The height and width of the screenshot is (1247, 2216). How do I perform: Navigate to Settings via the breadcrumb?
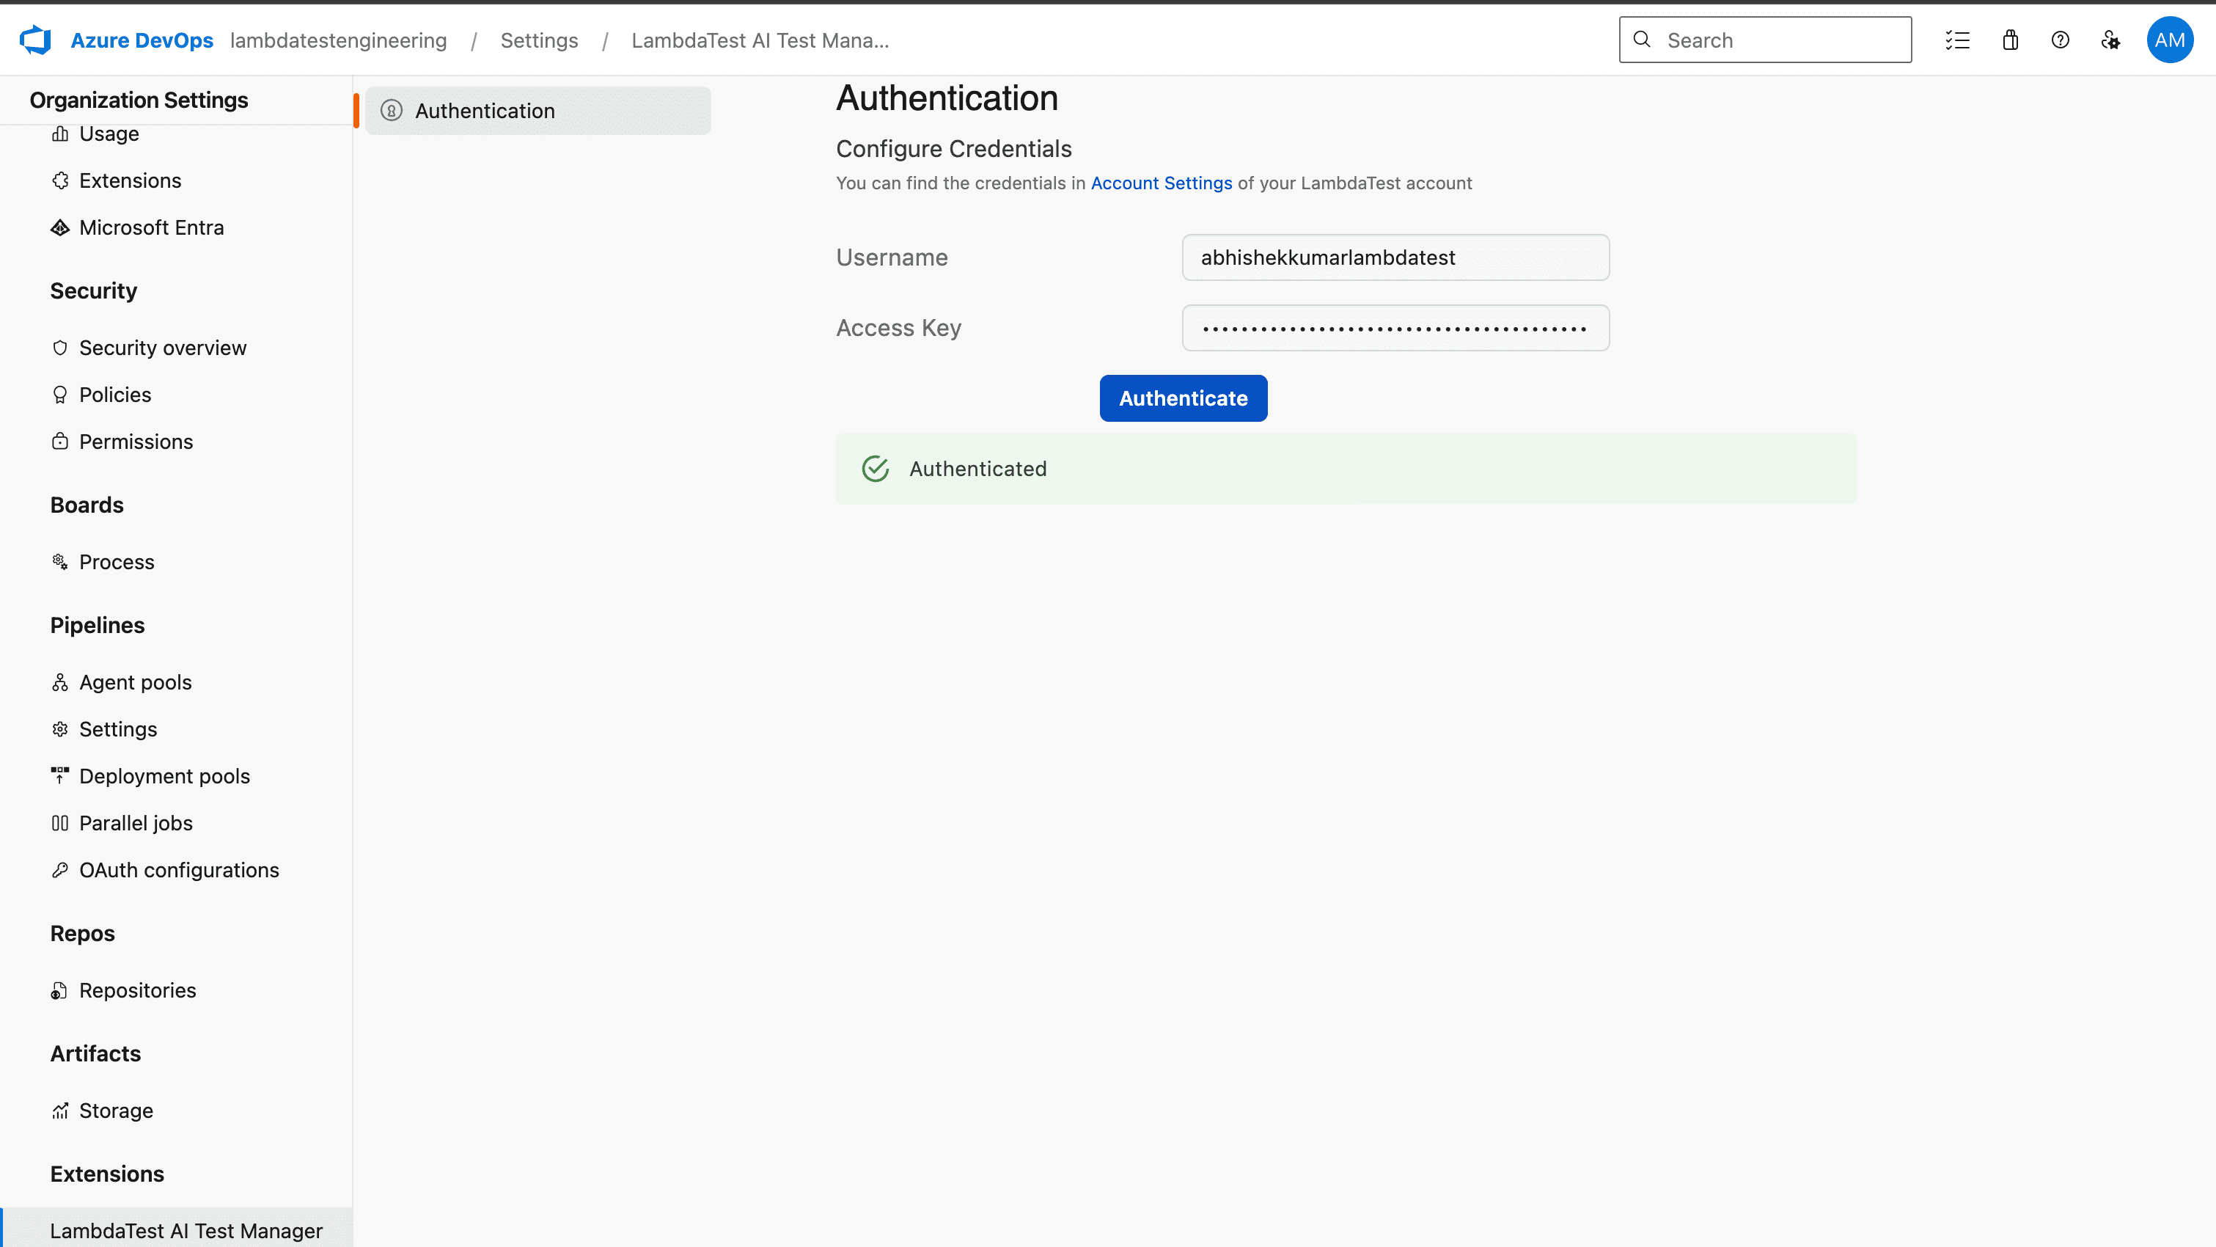(540, 40)
